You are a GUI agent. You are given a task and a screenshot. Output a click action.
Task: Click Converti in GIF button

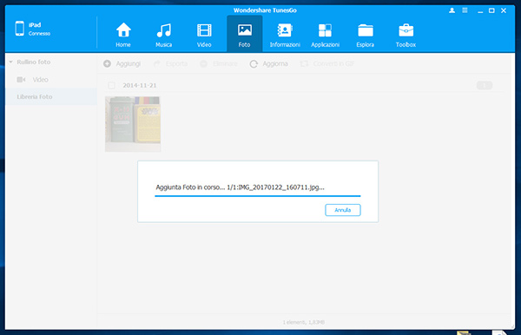[327, 63]
